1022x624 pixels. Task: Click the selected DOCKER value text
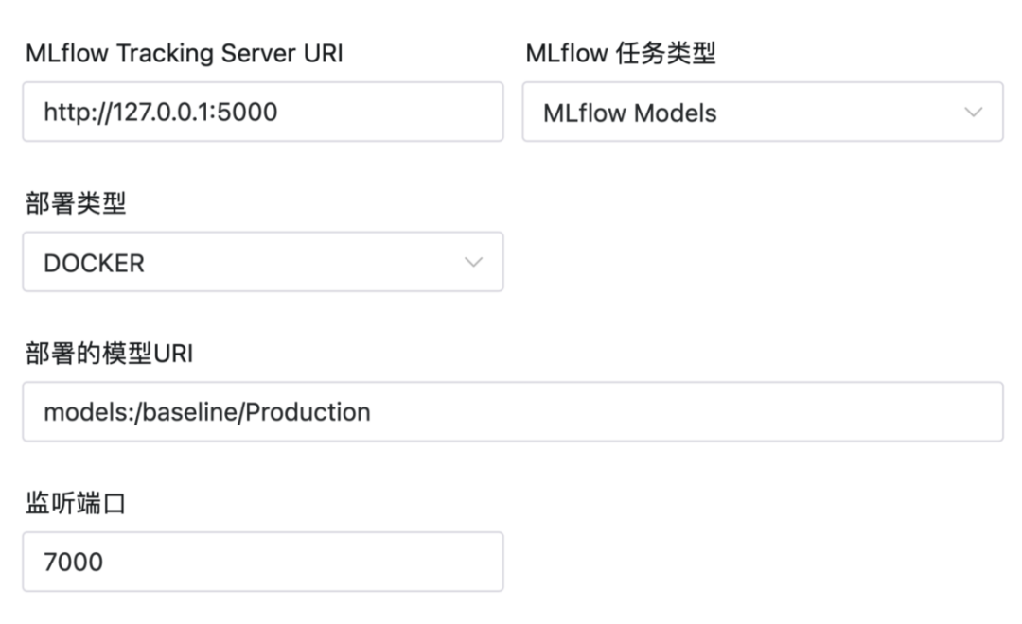(94, 263)
